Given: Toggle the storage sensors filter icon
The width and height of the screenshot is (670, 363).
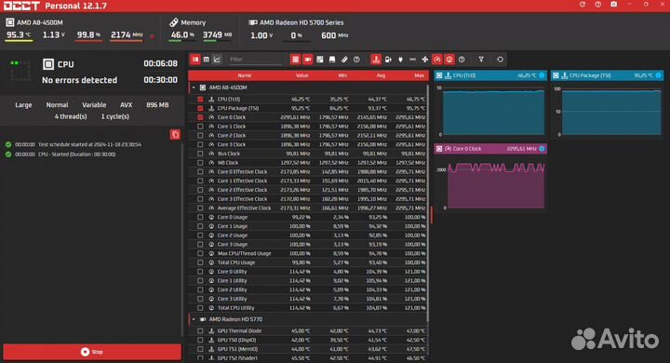Looking at the screenshot, I should point(332,60).
